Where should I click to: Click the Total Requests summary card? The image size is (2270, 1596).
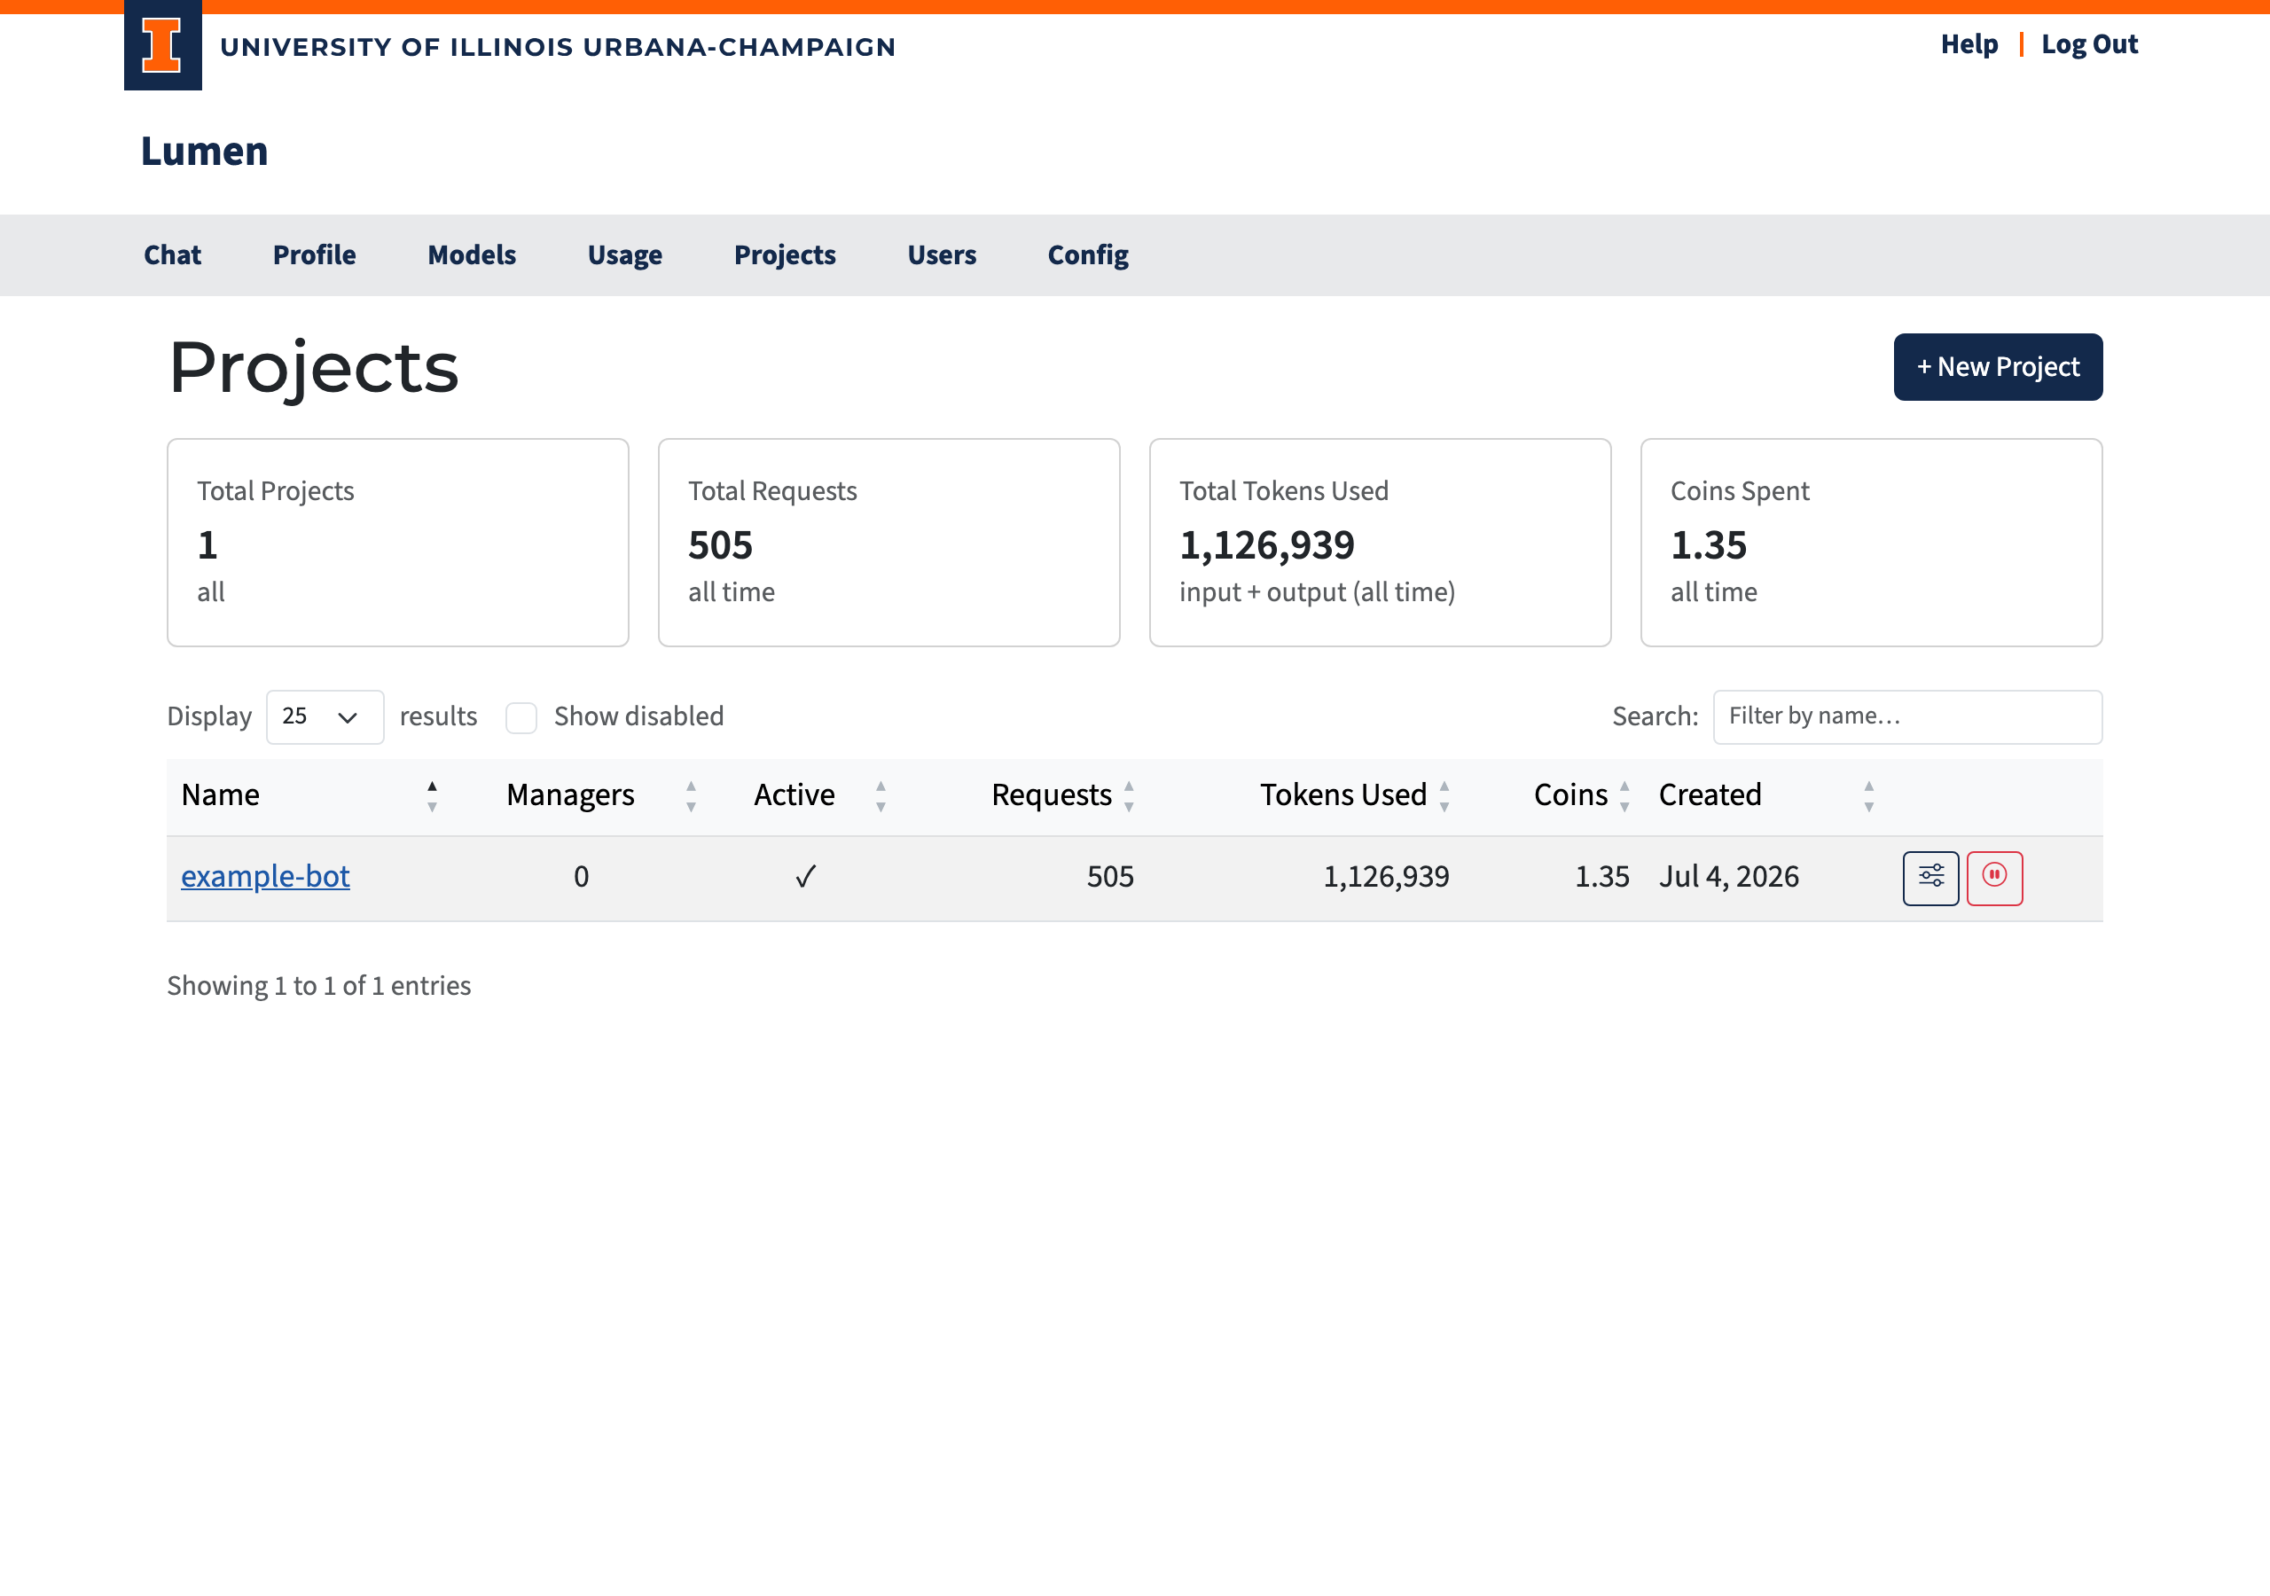coord(888,543)
